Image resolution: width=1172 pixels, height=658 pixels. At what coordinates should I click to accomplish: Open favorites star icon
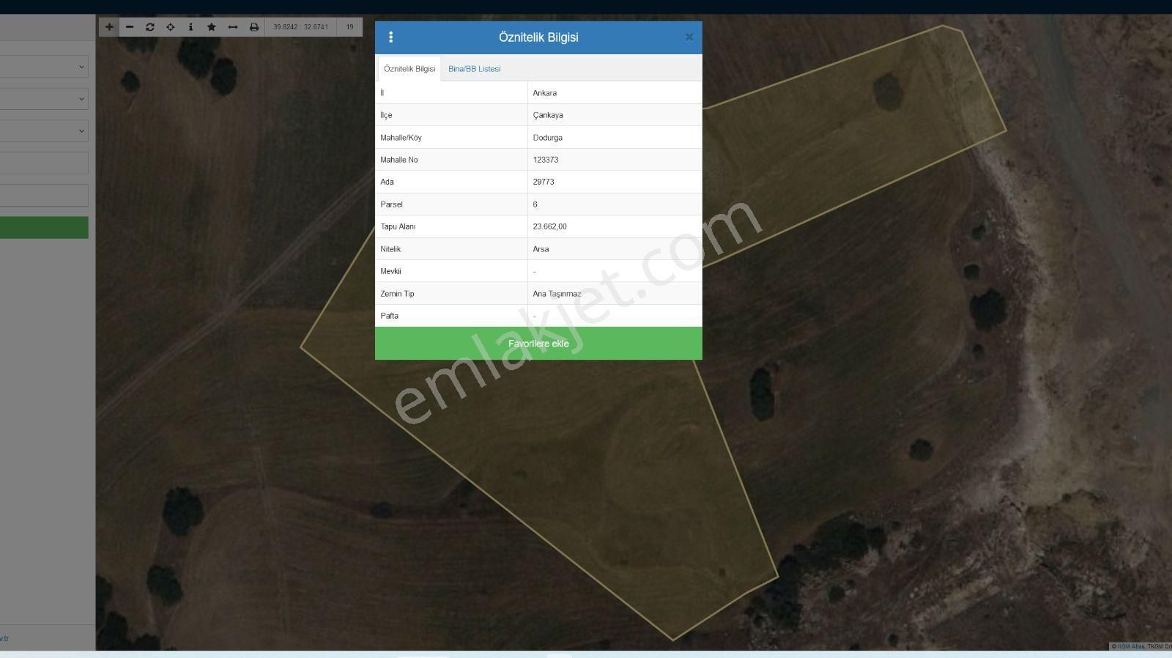(212, 27)
